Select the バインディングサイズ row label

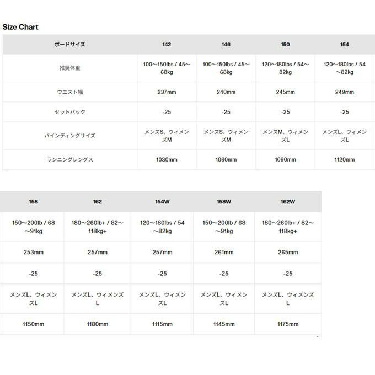pyautogui.click(x=69, y=136)
